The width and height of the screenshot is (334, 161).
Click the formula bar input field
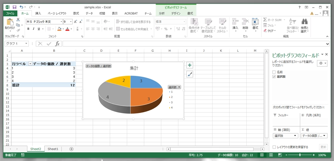pyautogui.click(x=194, y=44)
